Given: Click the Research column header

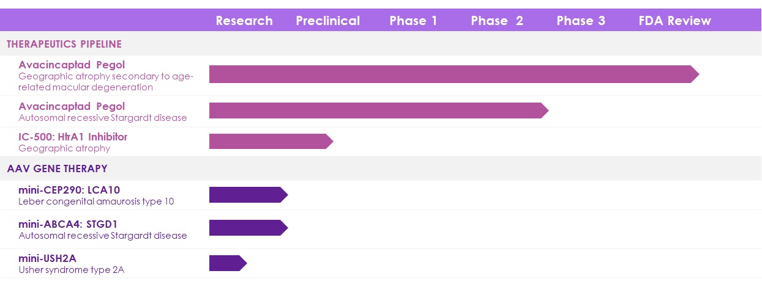Looking at the screenshot, I should coord(244,21).
